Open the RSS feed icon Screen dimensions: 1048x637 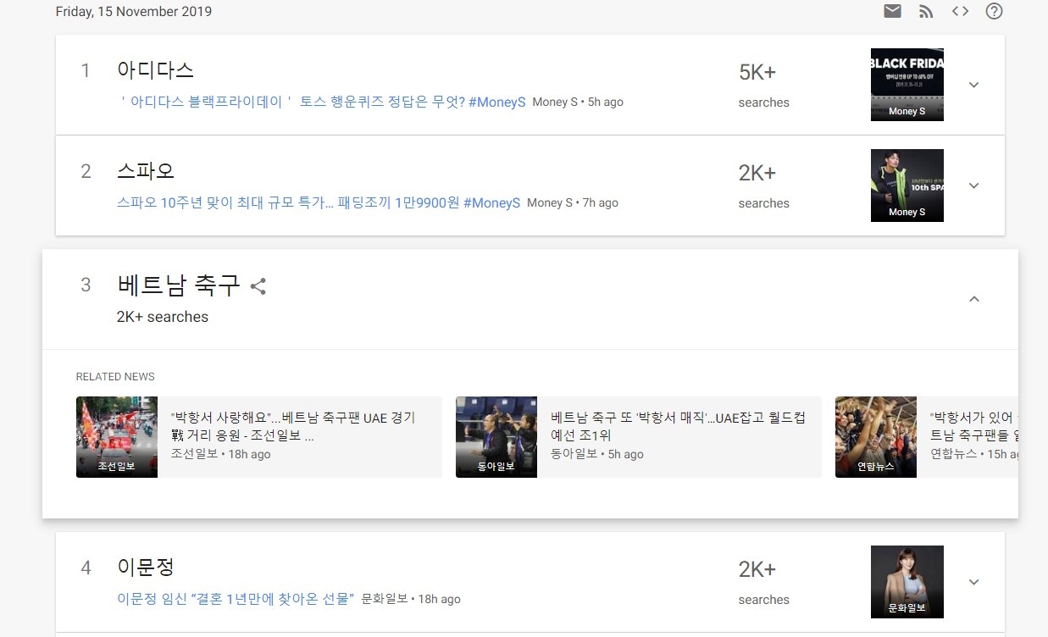click(x=926, y=11)
